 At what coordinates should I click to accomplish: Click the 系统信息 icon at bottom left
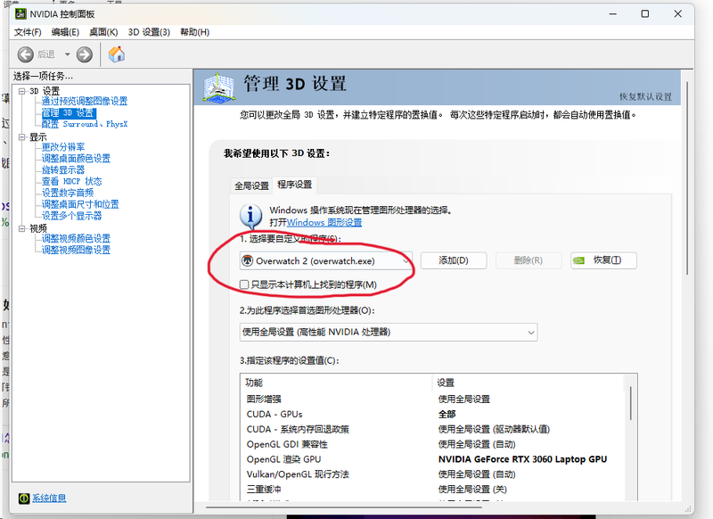[23, 498]
